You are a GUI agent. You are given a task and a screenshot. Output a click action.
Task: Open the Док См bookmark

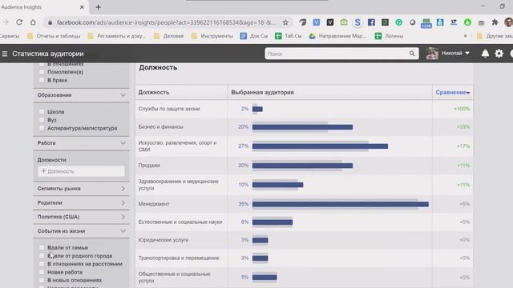[x=254, y=36]
